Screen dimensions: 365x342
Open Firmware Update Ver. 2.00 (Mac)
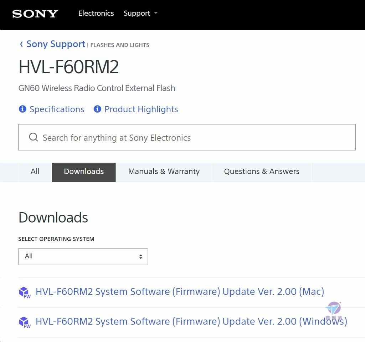click(x=180, y=291)
